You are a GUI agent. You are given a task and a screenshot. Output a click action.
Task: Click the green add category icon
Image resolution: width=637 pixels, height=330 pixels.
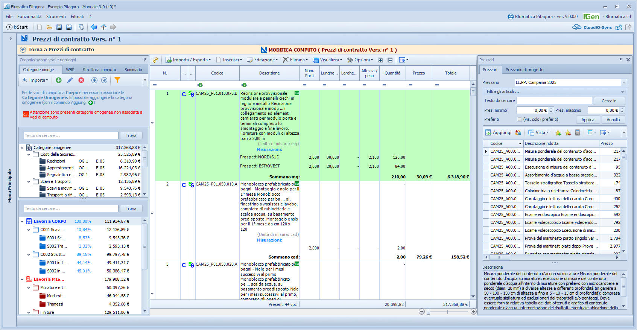(x=59, y=80)
